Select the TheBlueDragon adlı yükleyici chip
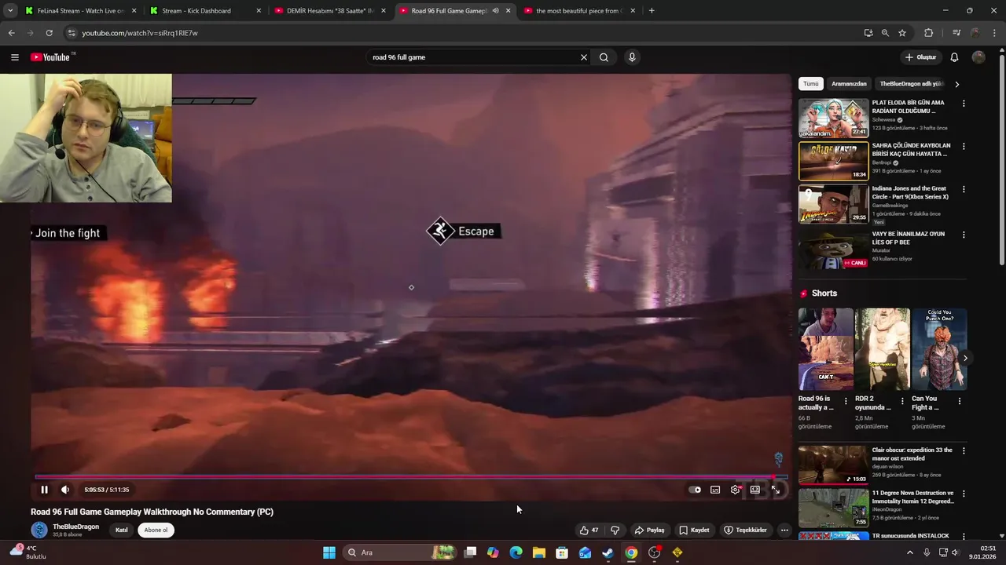The height and width of the screenshot is (565, 1006). tap(912, 84)
